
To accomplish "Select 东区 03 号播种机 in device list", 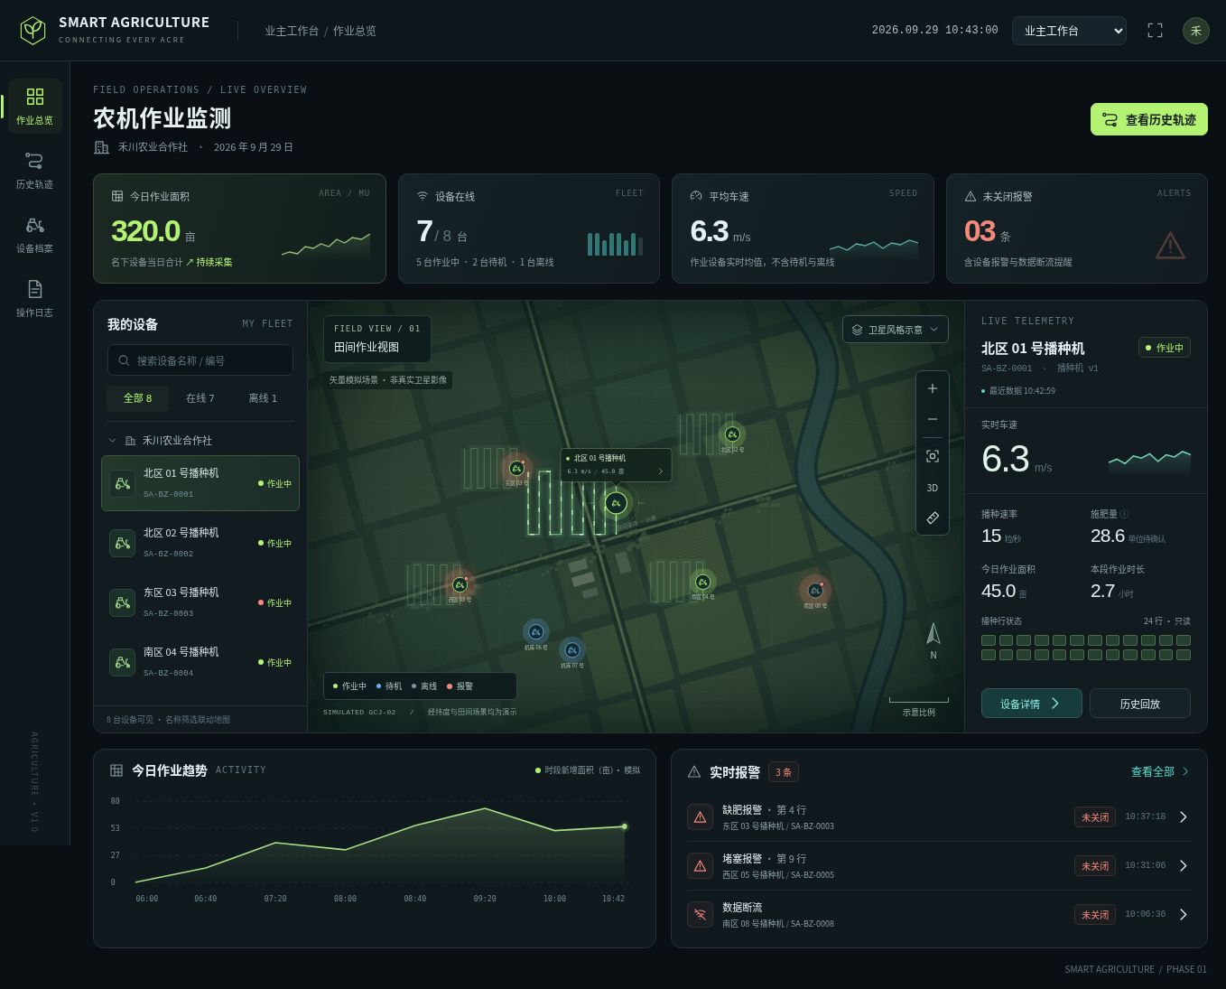I will click(x=200, y=602).
